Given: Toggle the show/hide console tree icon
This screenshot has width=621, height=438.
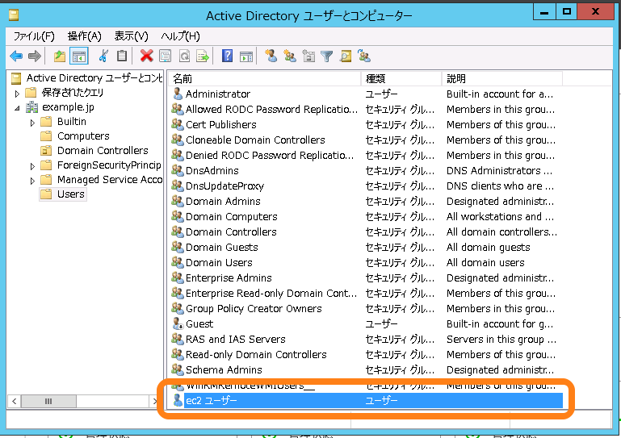Looking at the screenshot, I should coord(79,56).
